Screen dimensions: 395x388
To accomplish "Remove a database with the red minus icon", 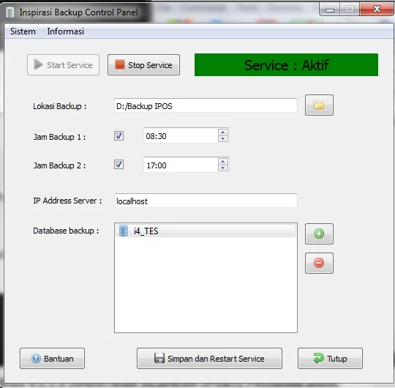I will tap(319, 263).
